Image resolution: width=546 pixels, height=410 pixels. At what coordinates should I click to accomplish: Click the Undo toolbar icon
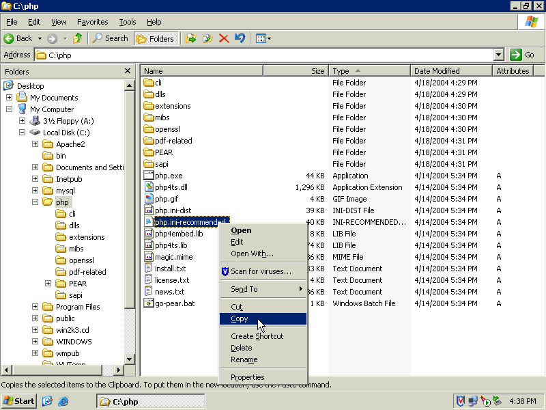coord(240,38)
